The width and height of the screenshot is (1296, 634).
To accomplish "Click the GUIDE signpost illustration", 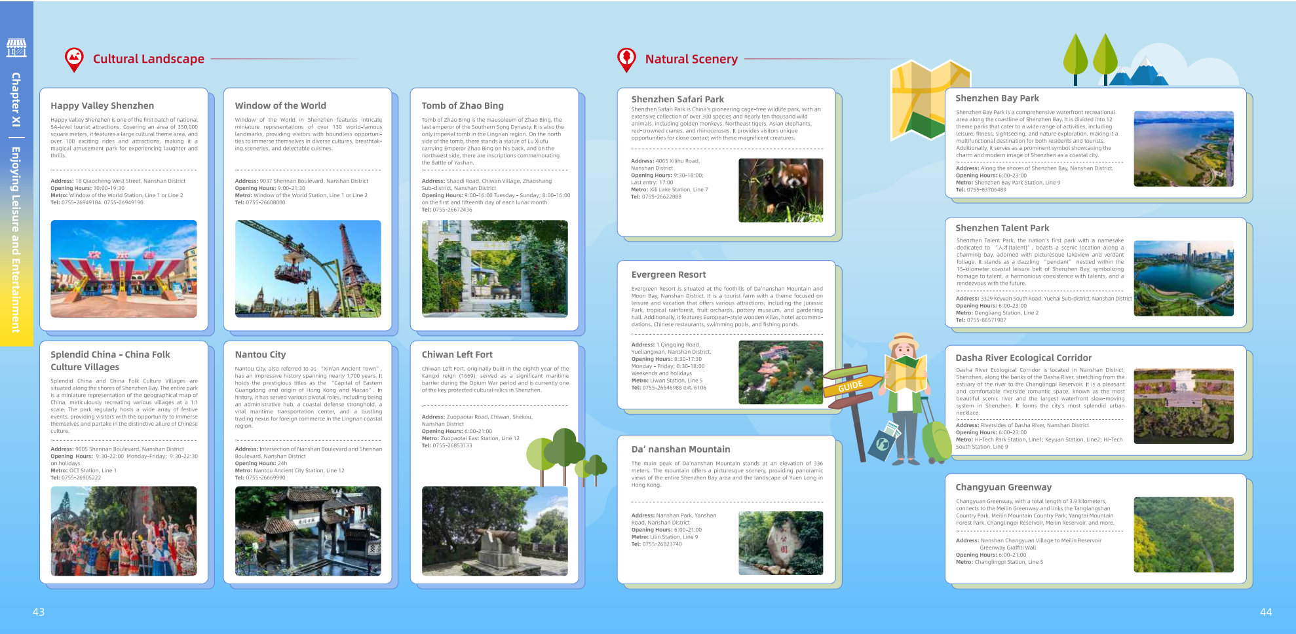I will (852, 413).
